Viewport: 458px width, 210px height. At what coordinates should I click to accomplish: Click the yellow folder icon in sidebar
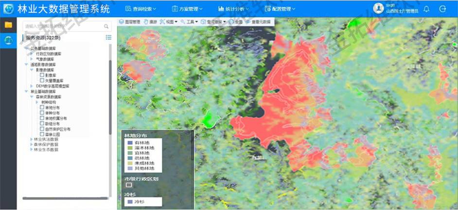8,25
